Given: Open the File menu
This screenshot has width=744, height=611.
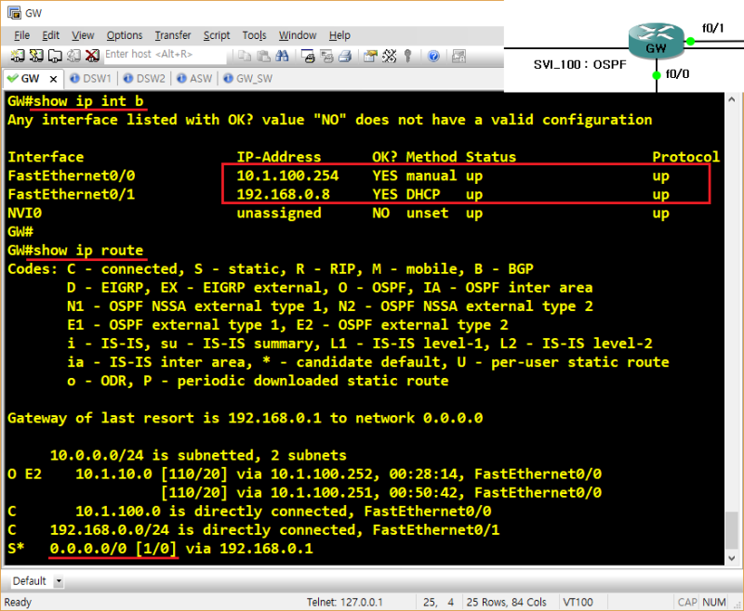Looking at the screenshot, I should [21, 35].
